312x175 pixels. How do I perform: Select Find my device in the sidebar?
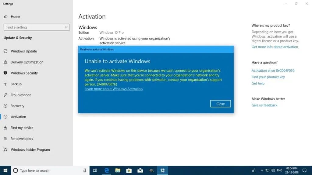[22, 128]
